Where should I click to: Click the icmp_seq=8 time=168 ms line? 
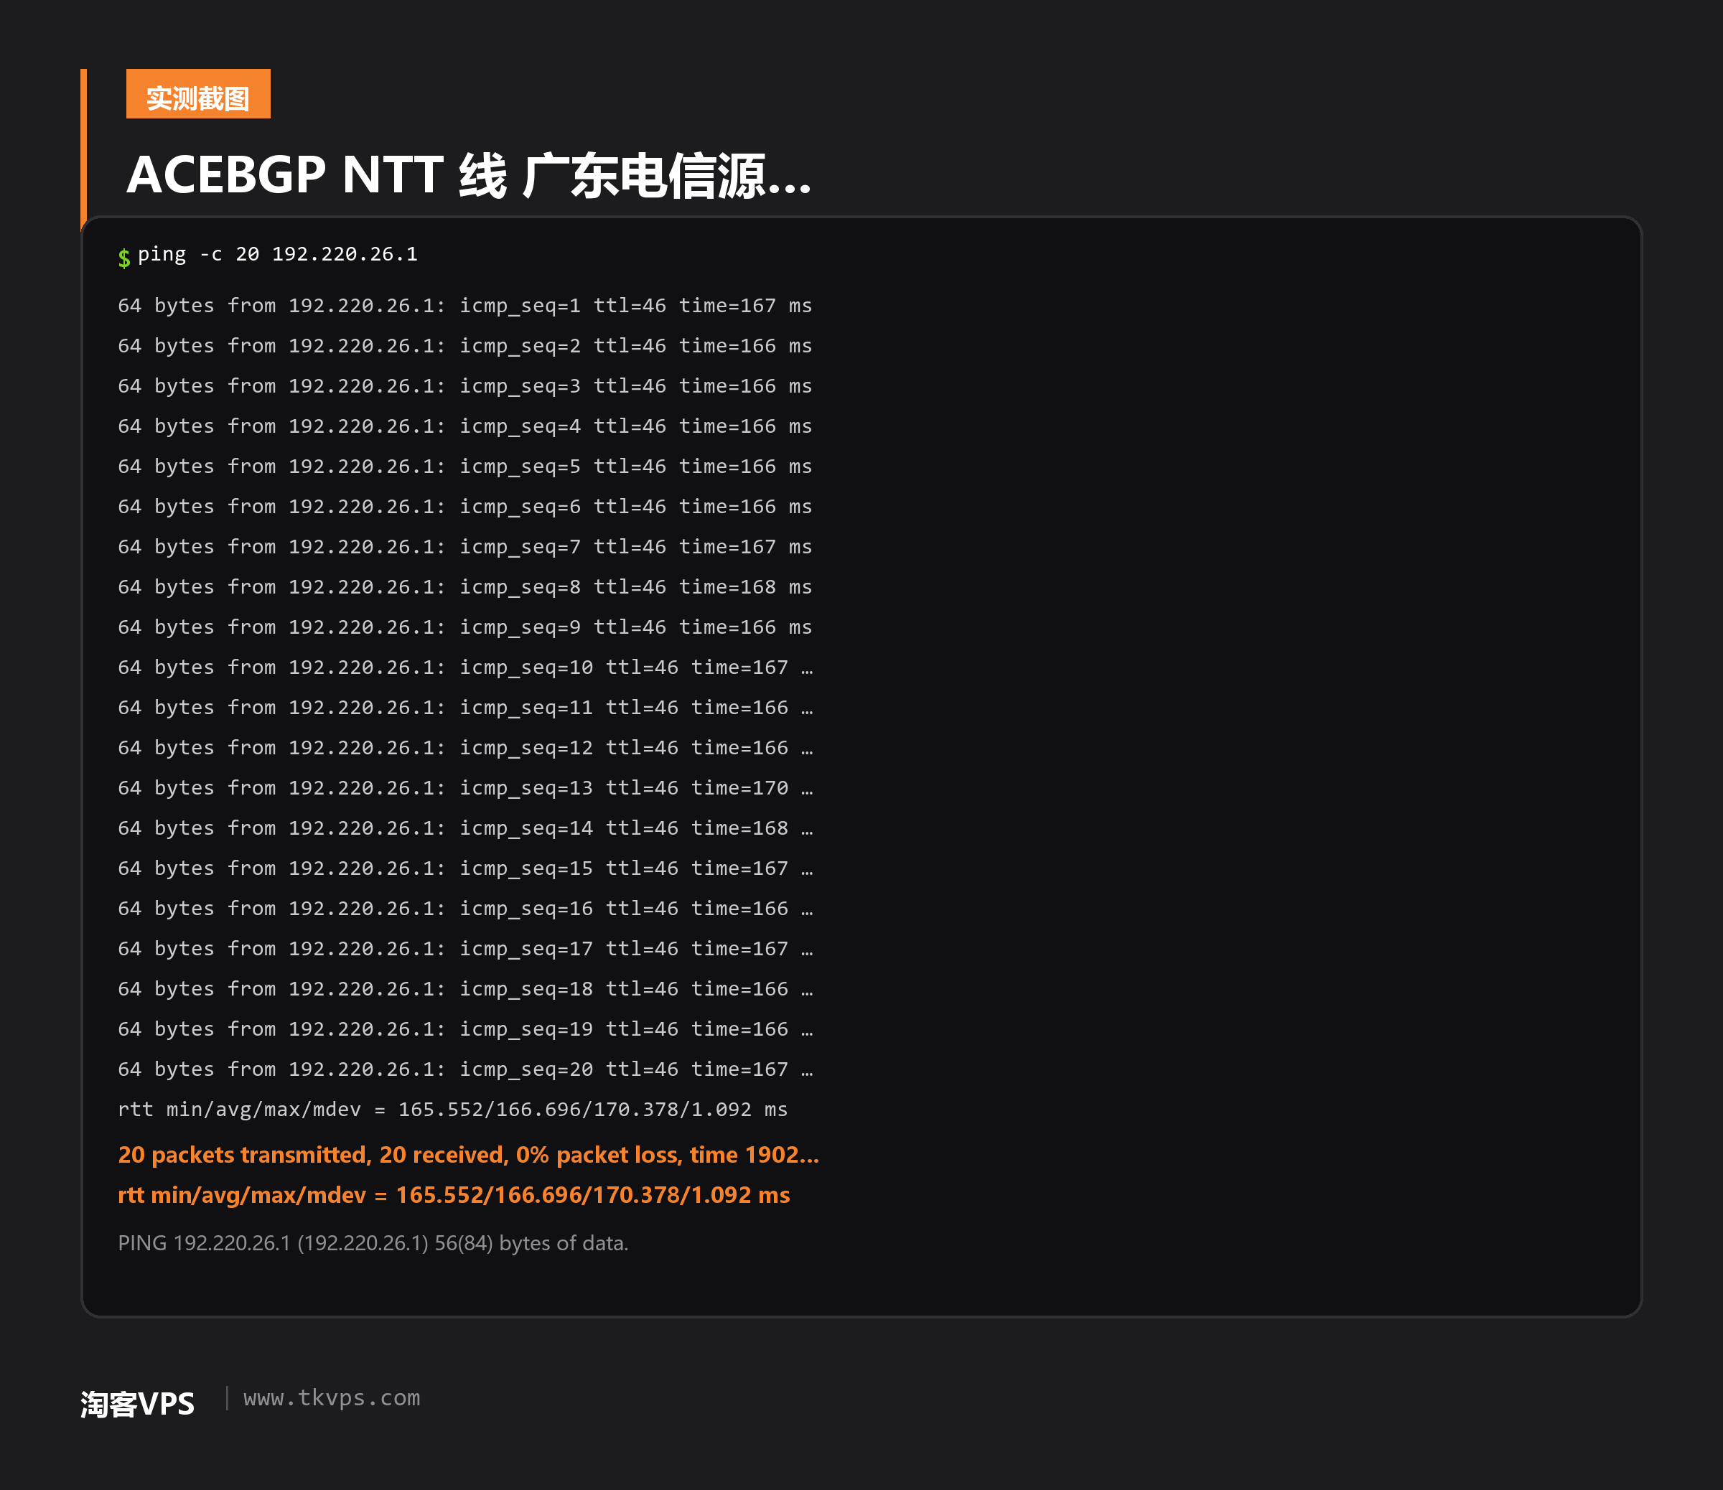(464, 587)
